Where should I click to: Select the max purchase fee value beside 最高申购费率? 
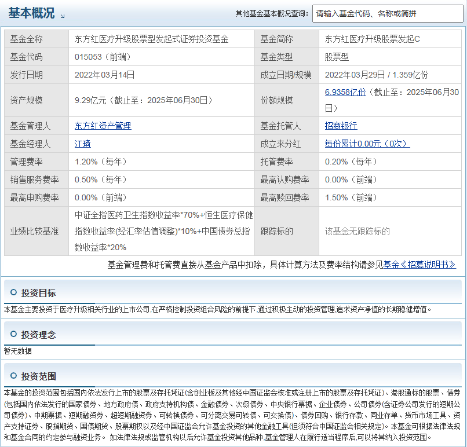101,197
